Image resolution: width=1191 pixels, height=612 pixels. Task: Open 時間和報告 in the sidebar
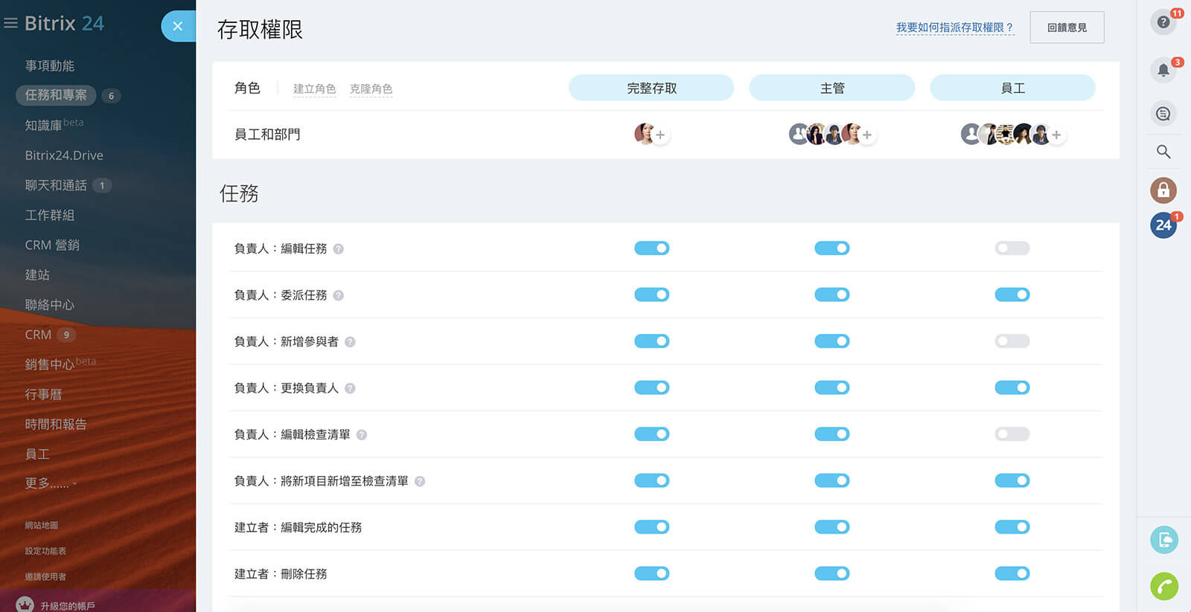tap(56, 424)
